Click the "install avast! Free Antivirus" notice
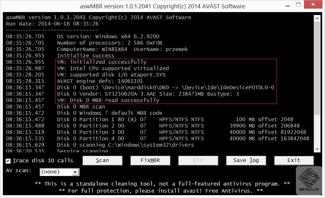Screen dimensions: 325x198 [x=161, y=191]
